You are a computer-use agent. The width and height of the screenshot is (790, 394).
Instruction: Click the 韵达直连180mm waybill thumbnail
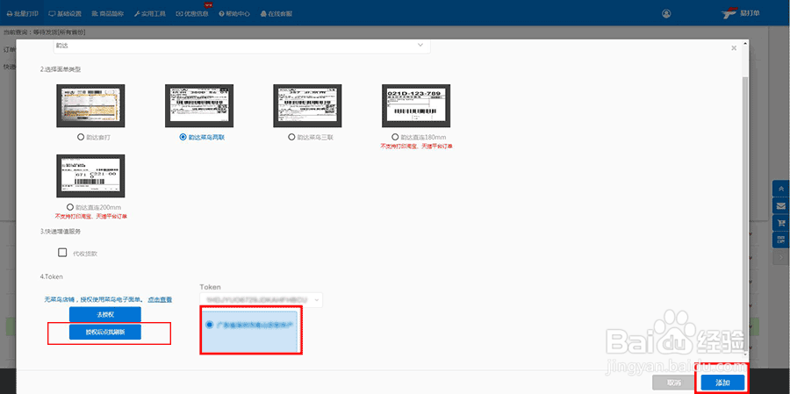coord(416,106)
